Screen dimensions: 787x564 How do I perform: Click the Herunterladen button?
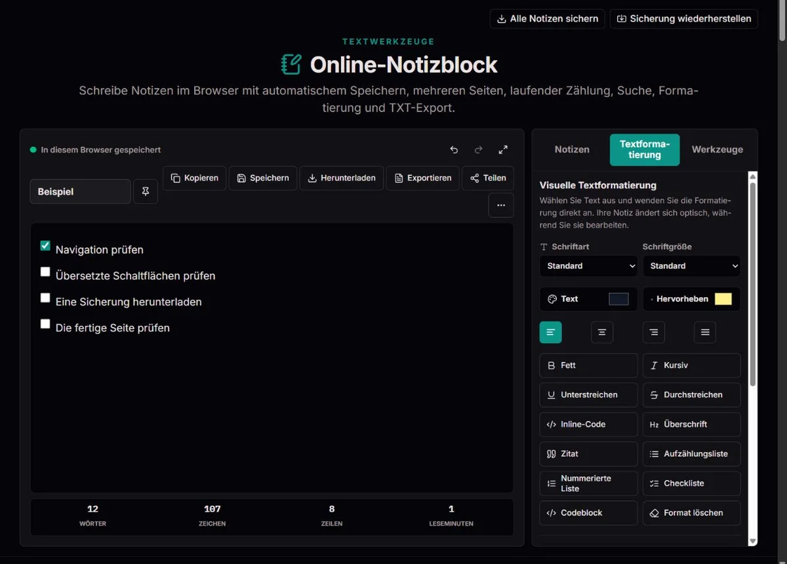(342, 178)
